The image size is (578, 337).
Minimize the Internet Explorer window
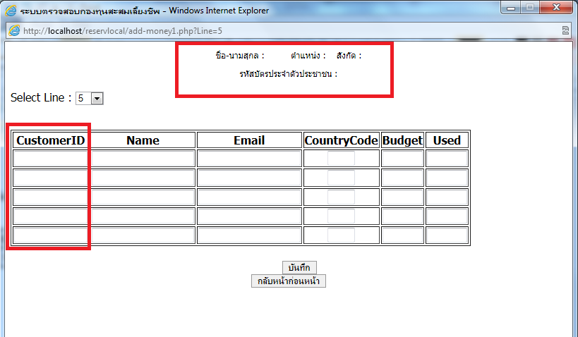[511, 8]
